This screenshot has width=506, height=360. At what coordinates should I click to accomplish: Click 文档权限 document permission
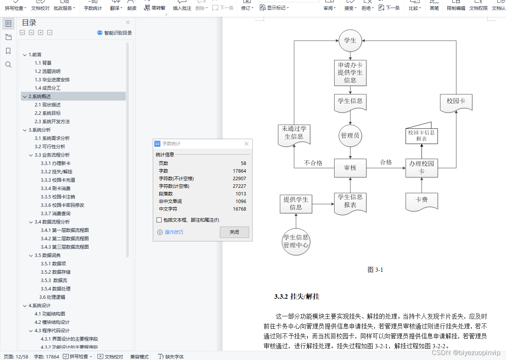tap(479, 6)
